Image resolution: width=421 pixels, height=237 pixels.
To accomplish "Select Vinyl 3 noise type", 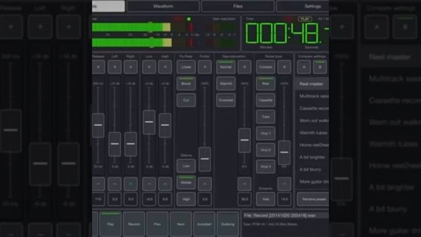I will pyautogui.click(x=266, y=167).
